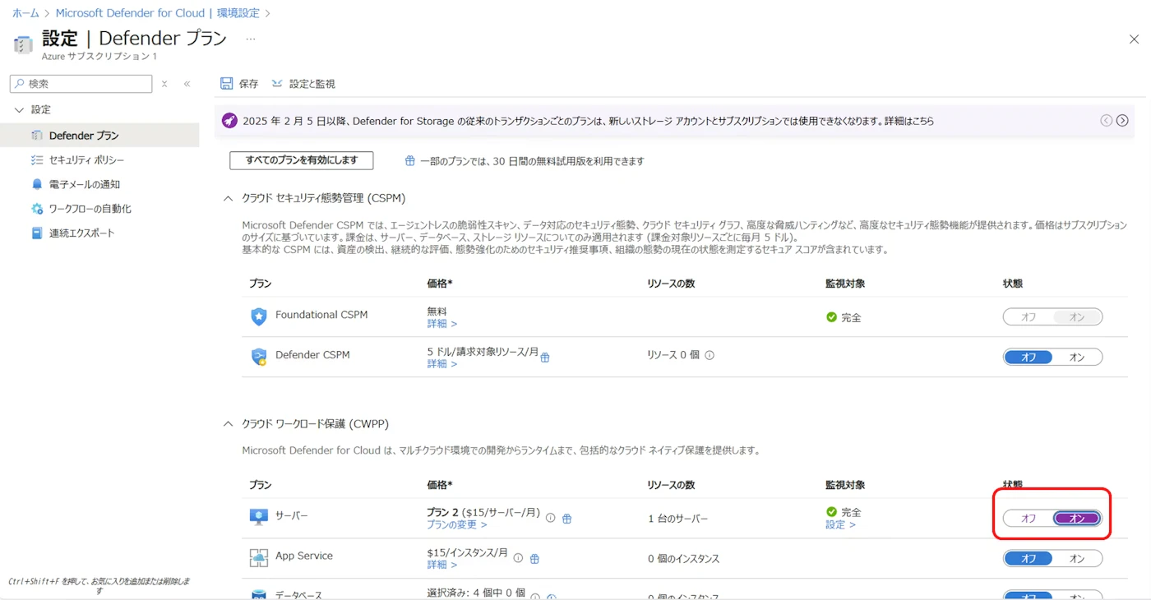Click Azure サブスクリプション 1 subtitle text
The image size is (1151, 600).
coord(99,56)
